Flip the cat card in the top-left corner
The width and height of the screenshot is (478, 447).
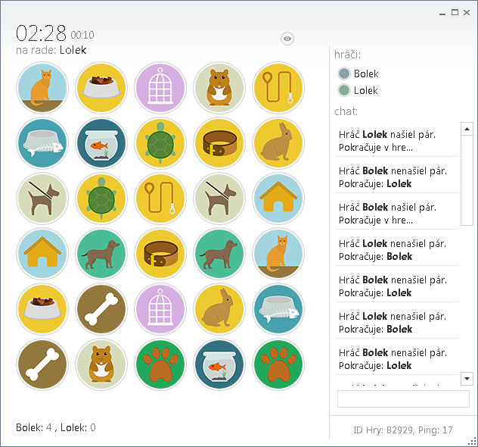42,88
